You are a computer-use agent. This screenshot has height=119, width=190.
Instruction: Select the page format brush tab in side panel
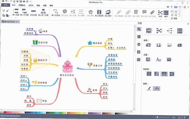pyautogui.click(x=139, y=29)
